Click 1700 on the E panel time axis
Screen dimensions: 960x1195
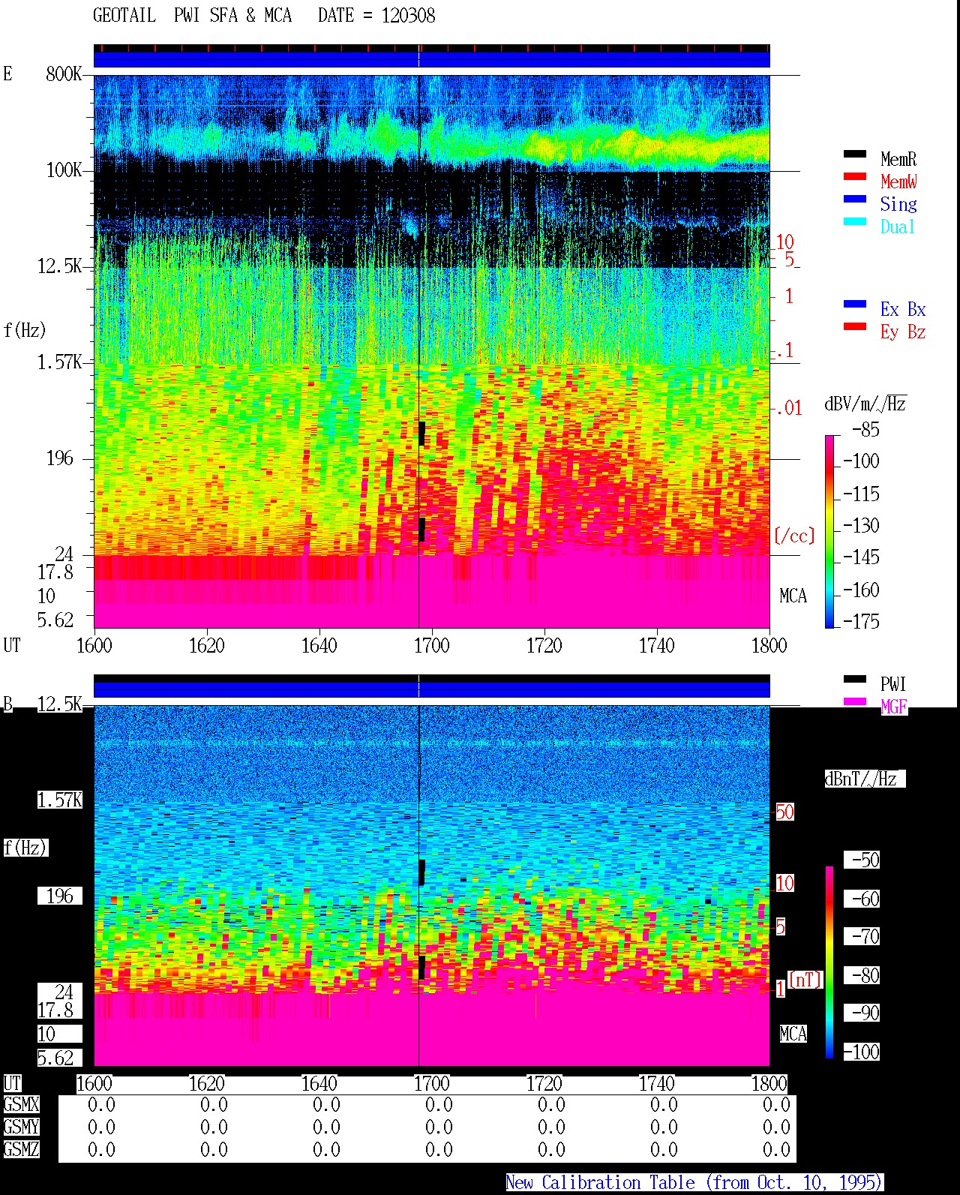pos(431,645)
